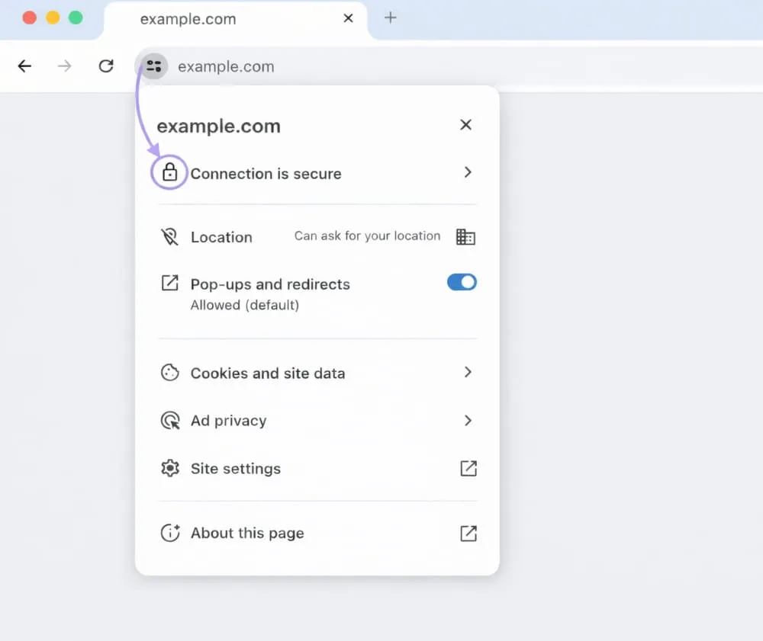This screenshot has width=763, height=641.
Task: Expand Connection is secure chevron
Action: tap(468, 172)
